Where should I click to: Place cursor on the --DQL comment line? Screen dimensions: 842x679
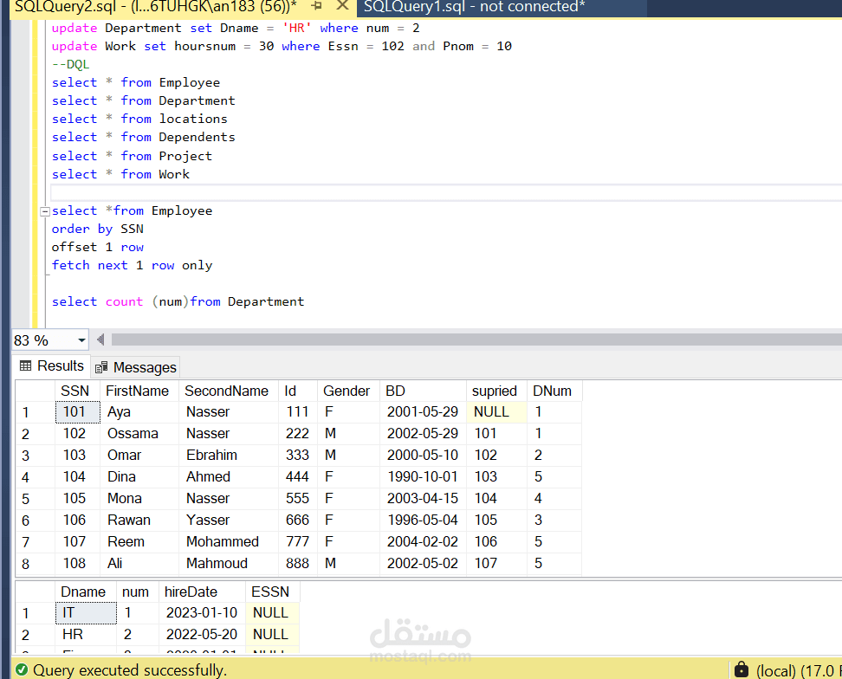point(70,64)
